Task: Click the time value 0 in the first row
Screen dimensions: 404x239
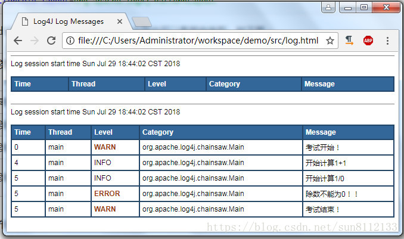Action: point(16,147)
